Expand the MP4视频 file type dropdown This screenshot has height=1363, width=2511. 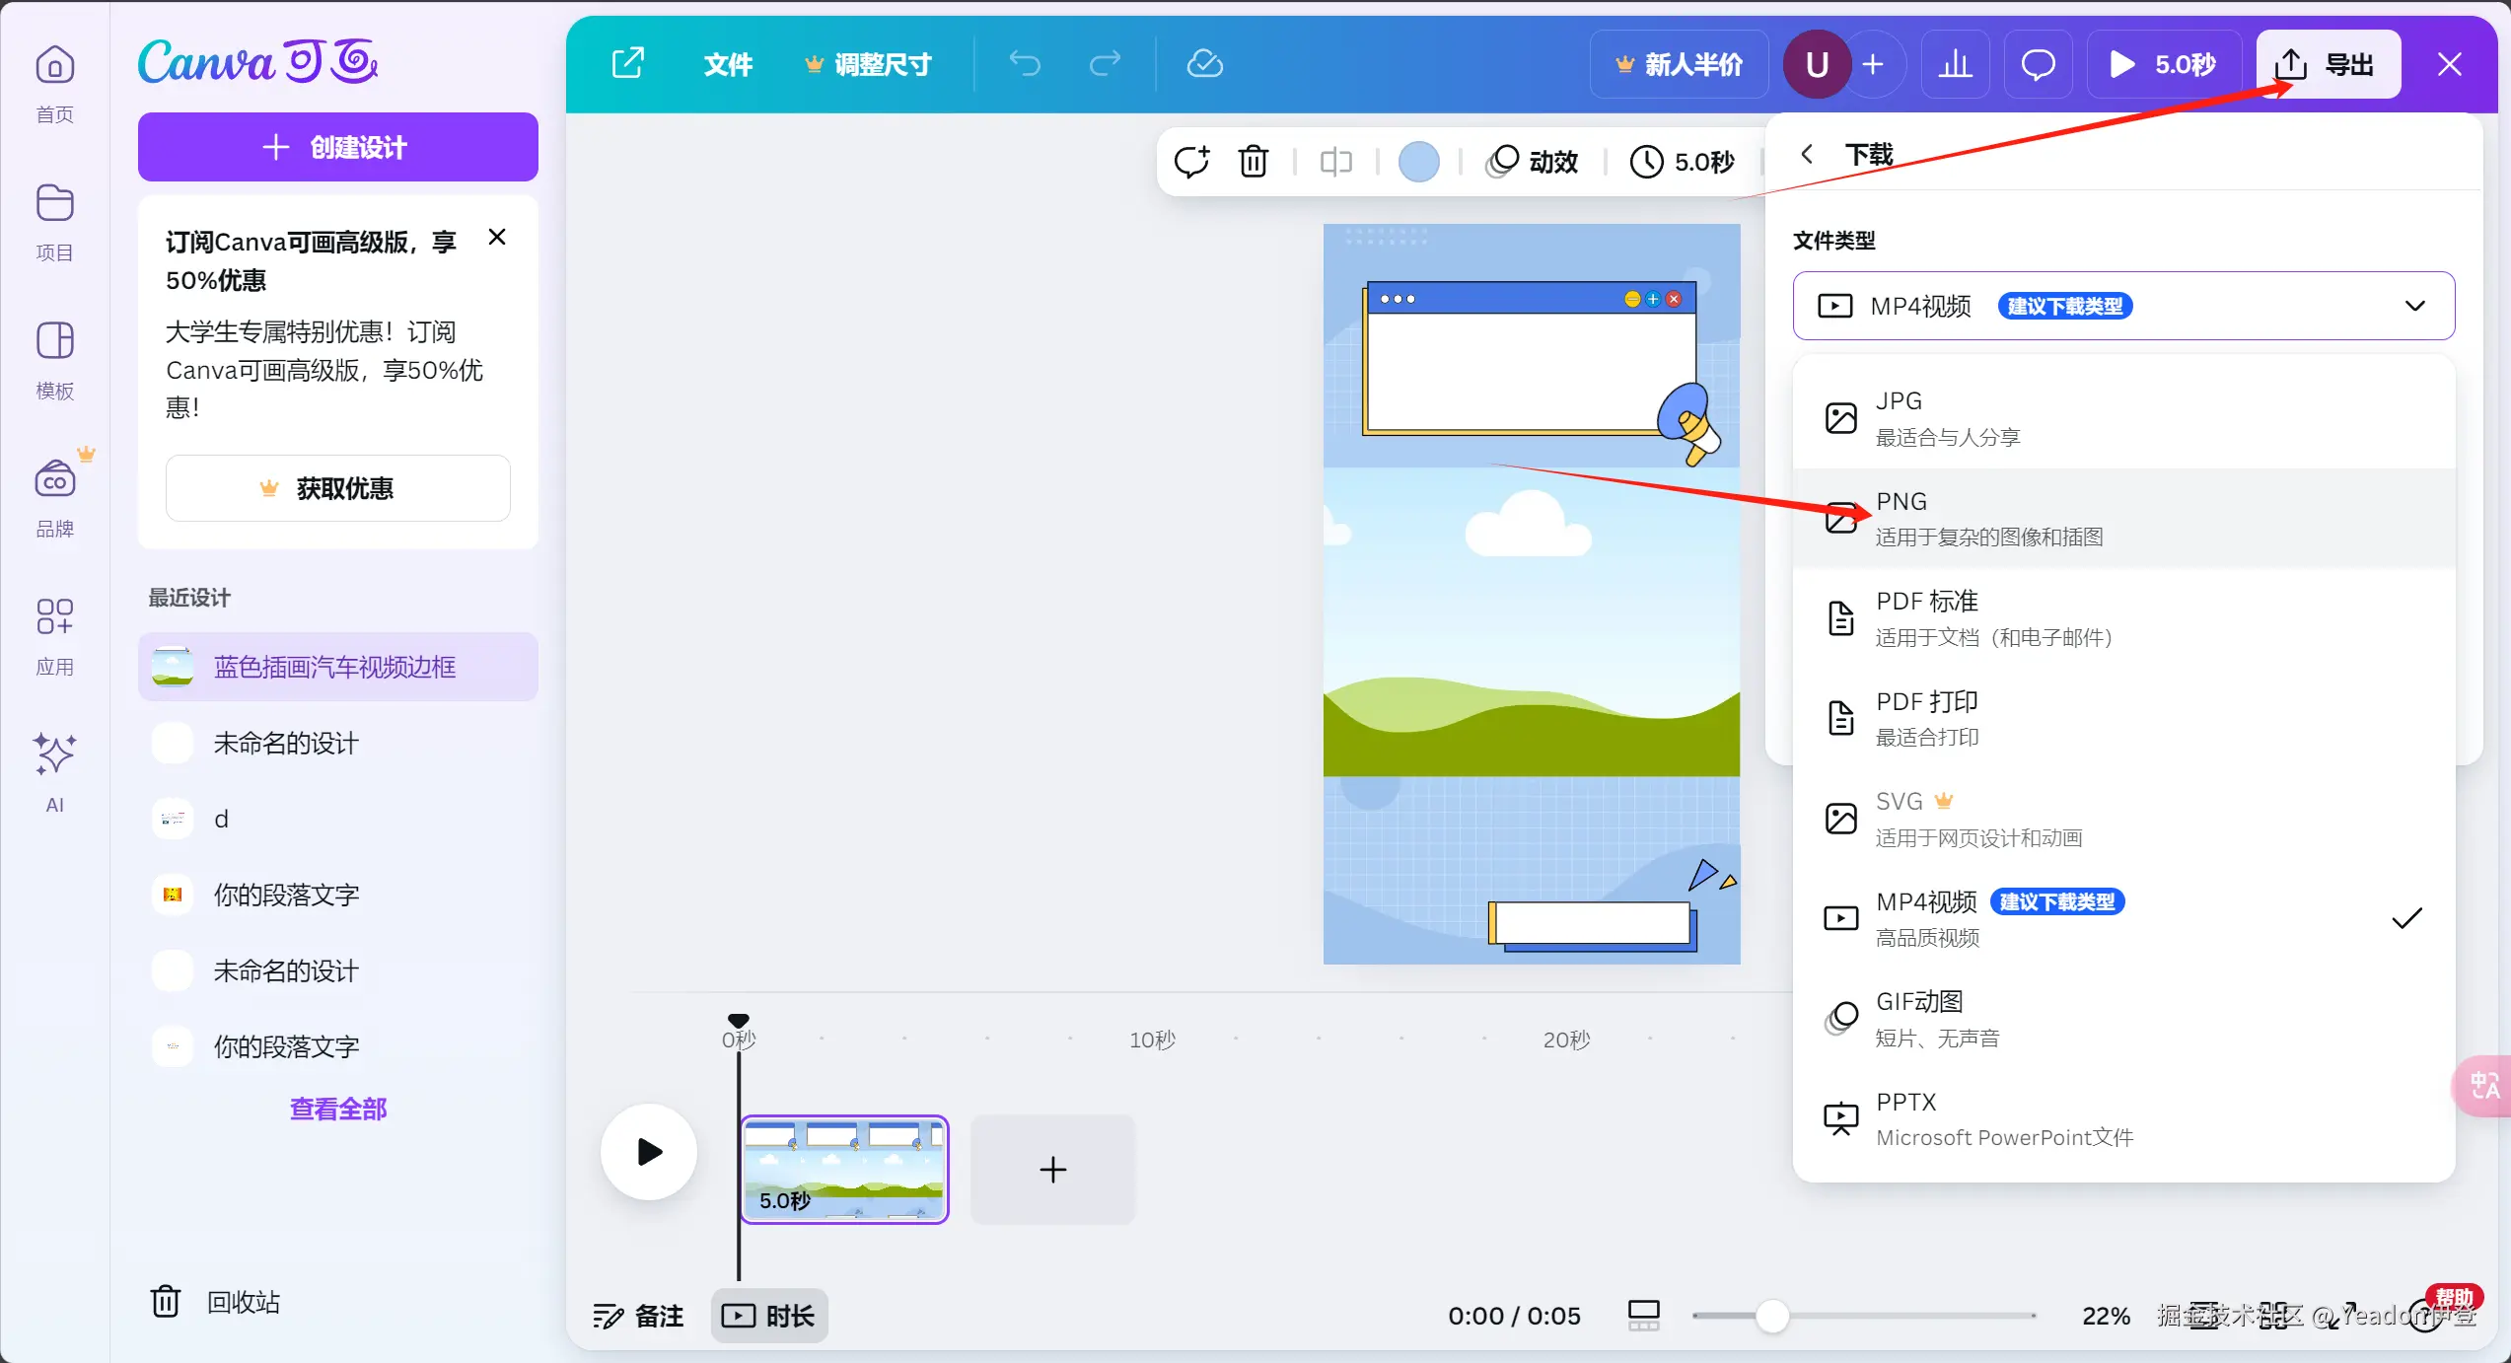coord(2123,306)
